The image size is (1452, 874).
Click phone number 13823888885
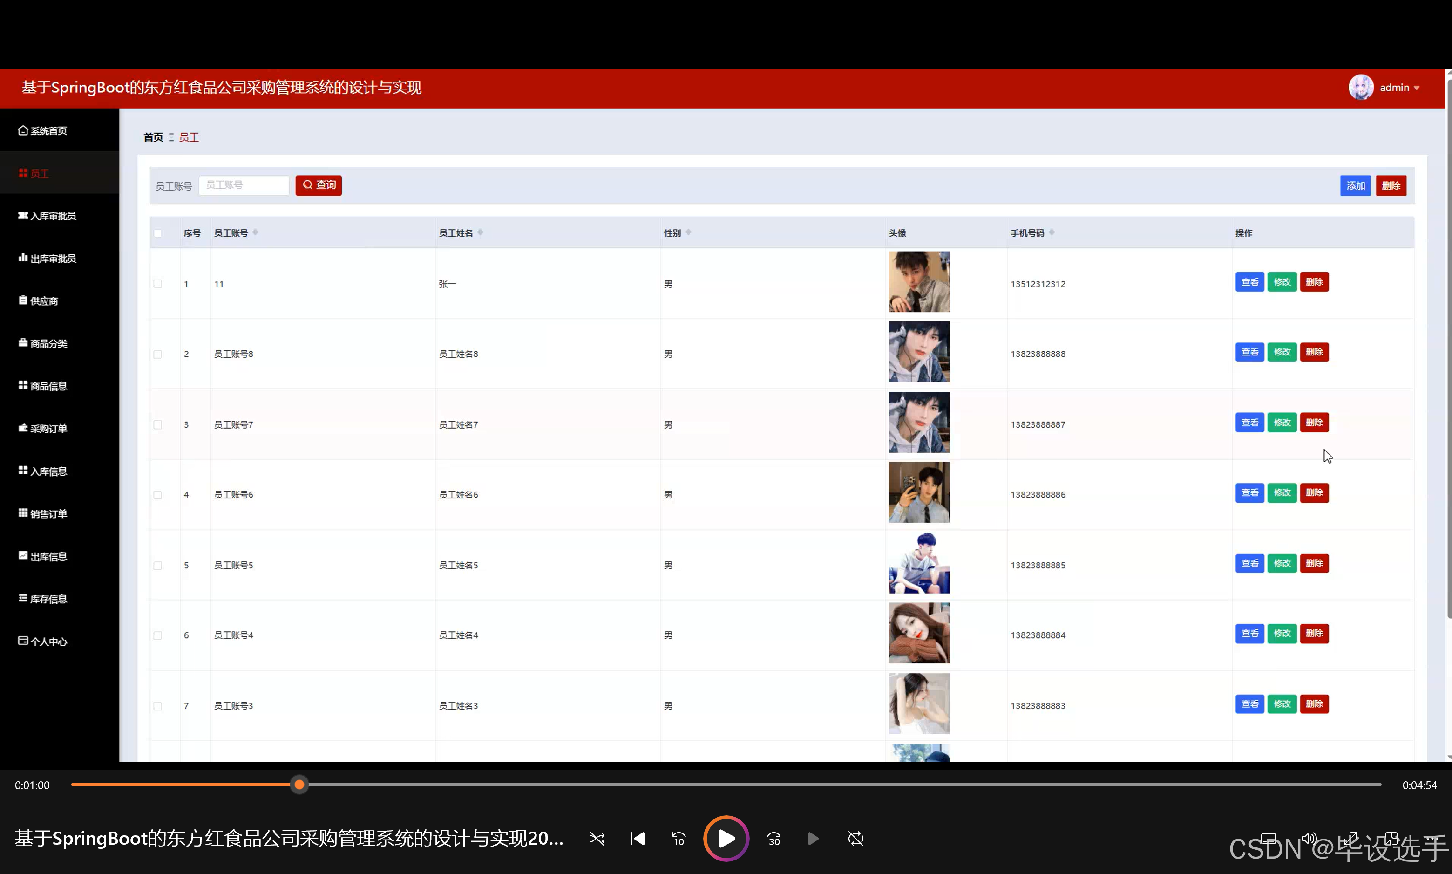pos(1038,566)
